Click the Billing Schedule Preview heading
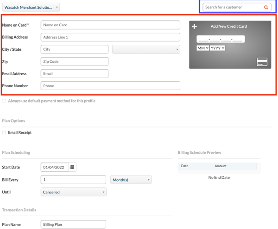The image size is (278, 229). [199, 152]
